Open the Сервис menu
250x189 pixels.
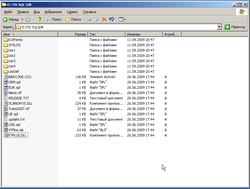click(x=72, y=12)
